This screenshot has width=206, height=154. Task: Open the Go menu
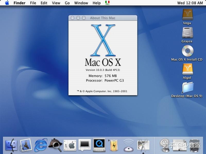tap(67, 3)
